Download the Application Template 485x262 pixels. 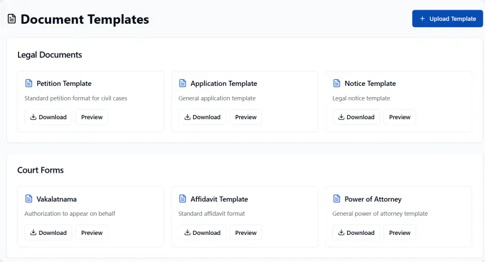202,117
